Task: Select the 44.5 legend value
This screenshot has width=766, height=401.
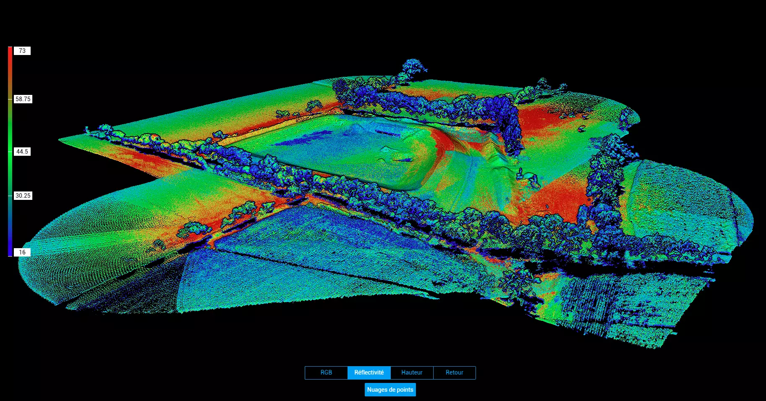Action: pos(22,152)
